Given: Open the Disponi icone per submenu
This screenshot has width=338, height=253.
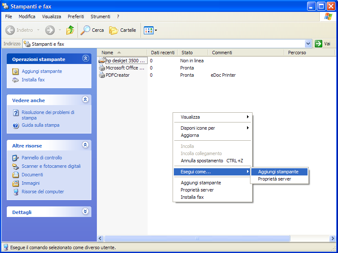Looking at the screenshot, I should (212, 128).
